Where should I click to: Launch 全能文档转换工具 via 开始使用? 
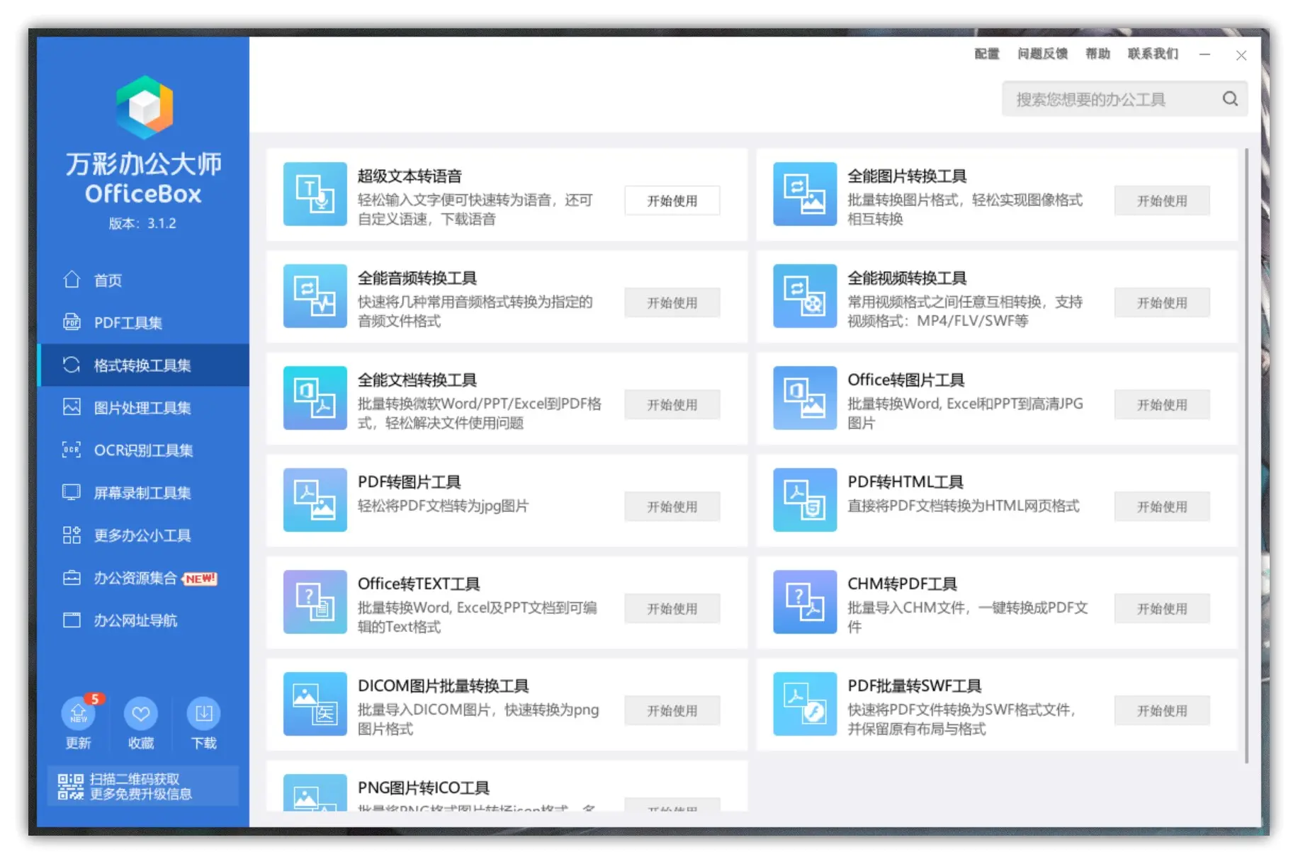pyautogui.click(x=672, y=404)
